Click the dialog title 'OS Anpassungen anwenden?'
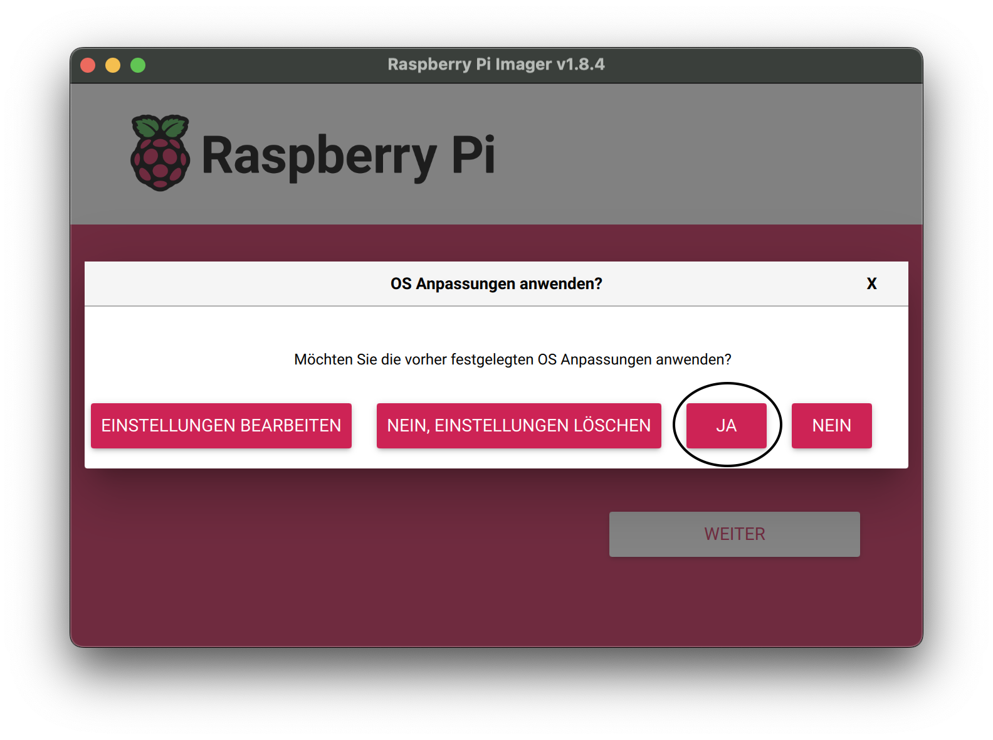The image size is (993, 740). (x=496, y=283)
